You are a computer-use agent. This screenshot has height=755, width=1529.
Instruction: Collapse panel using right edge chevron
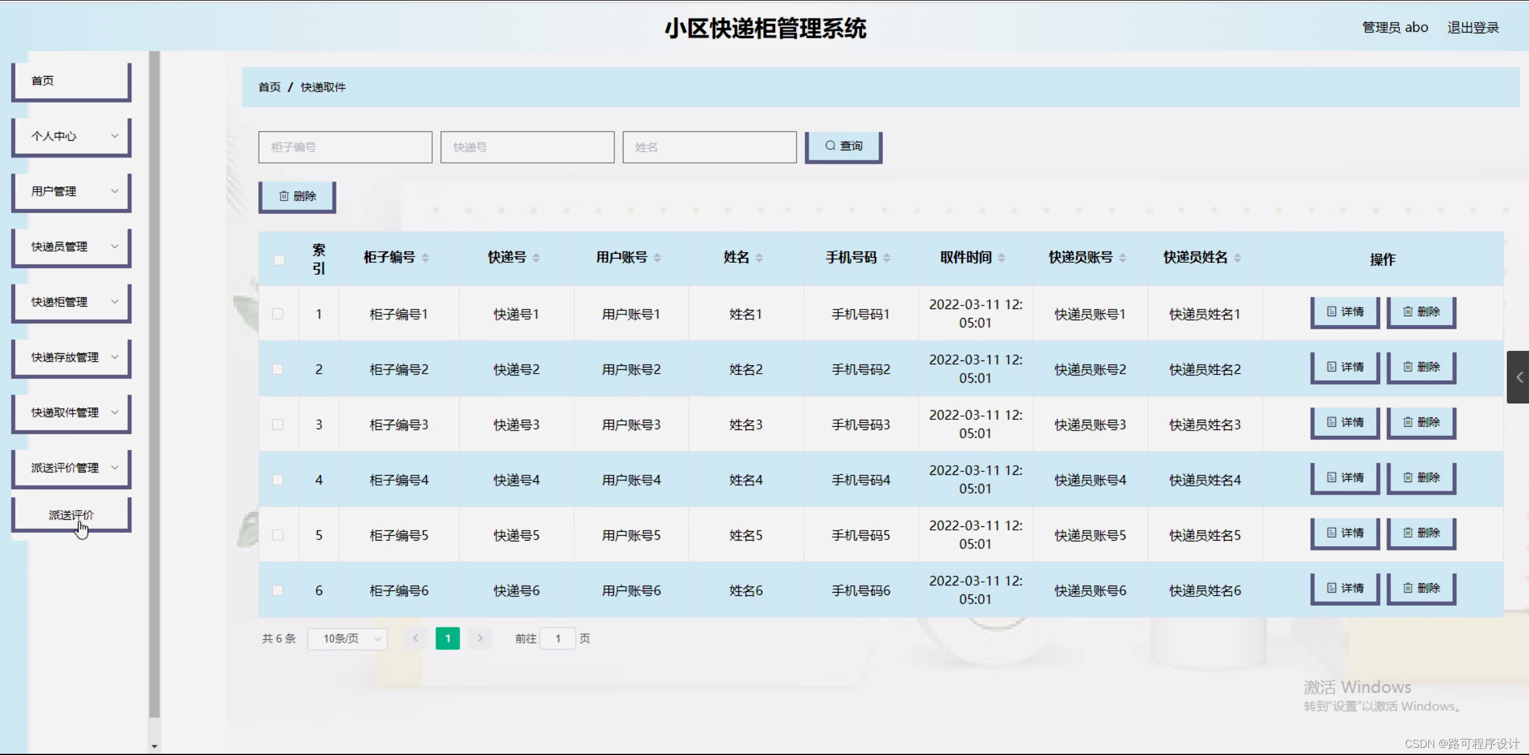pos(1519,377)
